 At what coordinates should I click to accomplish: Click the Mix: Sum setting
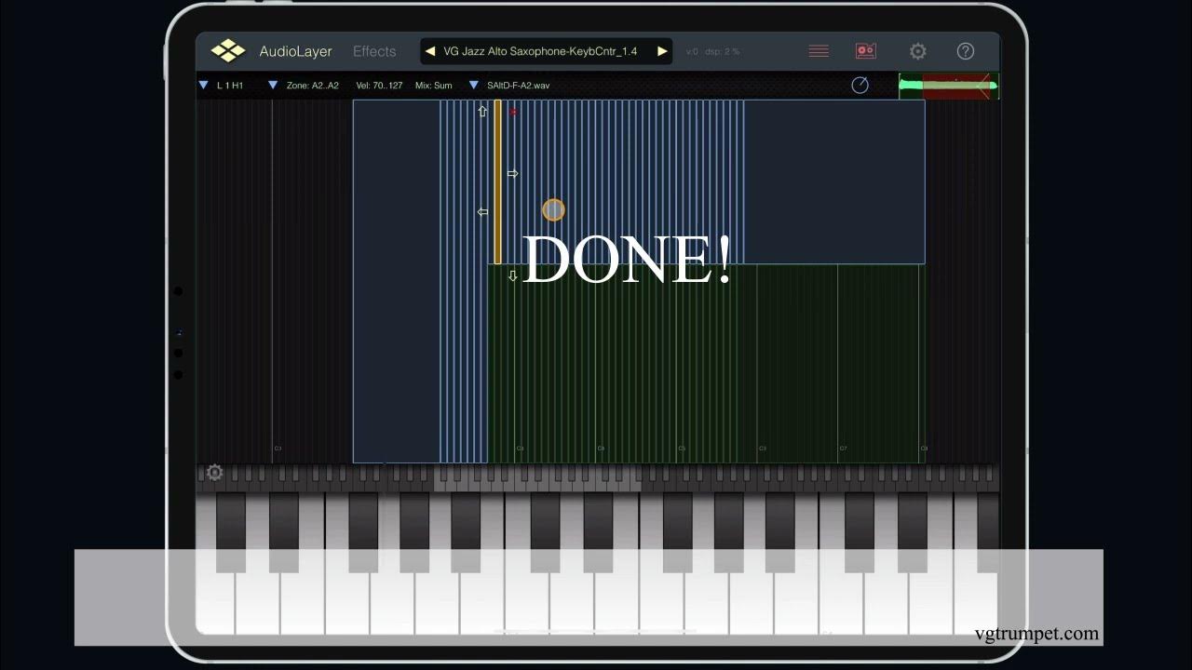tap(434, 86)
